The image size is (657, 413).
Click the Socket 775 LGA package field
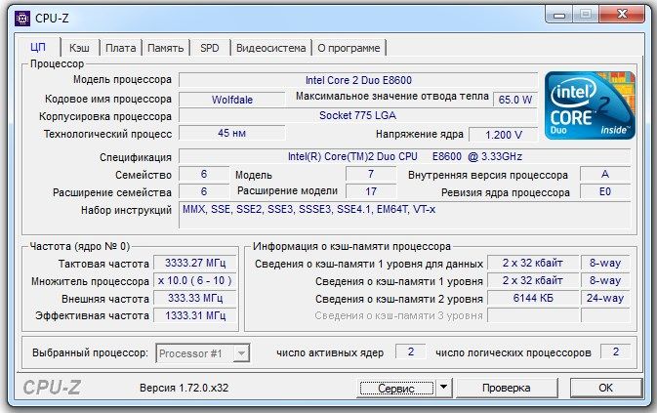[358, 115]
